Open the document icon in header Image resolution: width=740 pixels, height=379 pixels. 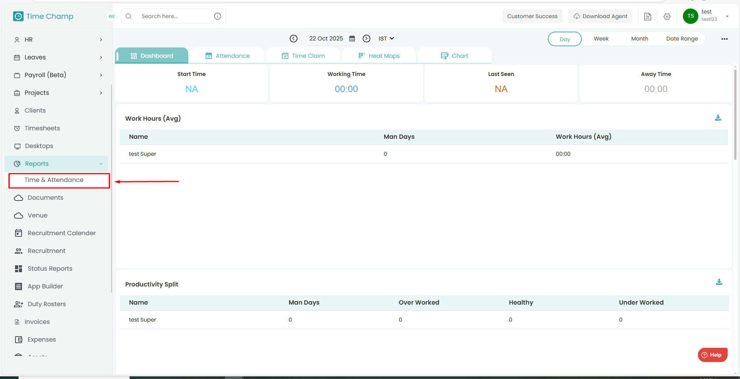pos(648,17)
